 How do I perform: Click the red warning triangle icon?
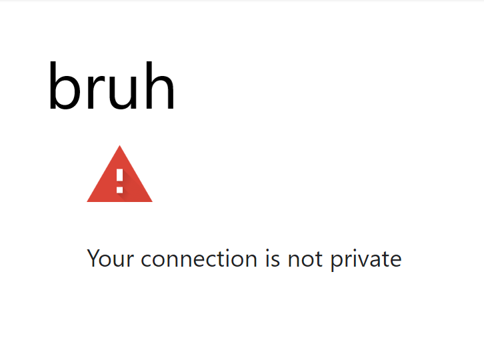[120, 174]
